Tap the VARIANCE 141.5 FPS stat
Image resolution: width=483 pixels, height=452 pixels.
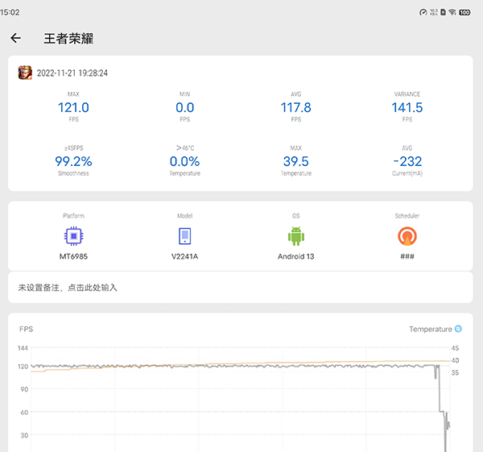click(x=407, y=108)
